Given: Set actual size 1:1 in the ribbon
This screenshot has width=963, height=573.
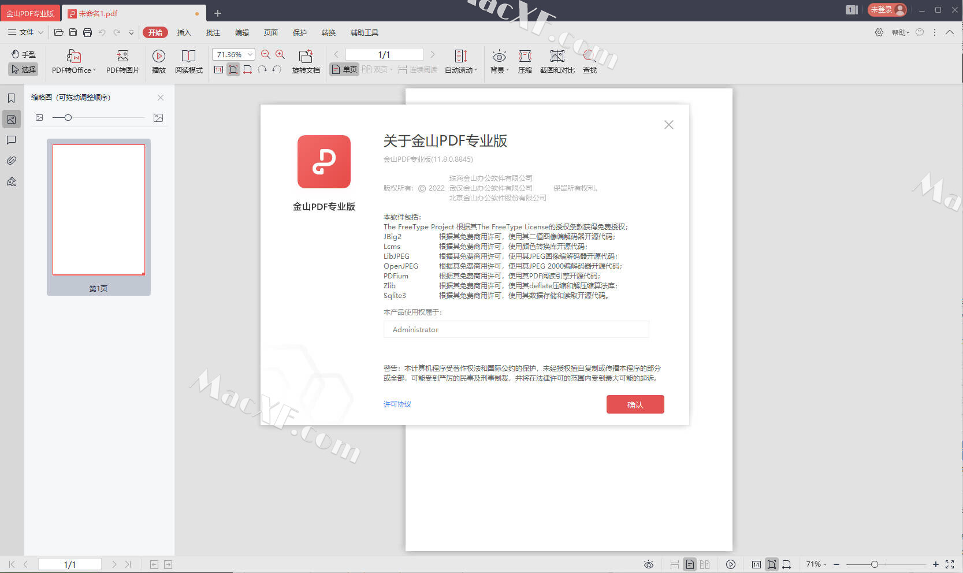Looking at the screenshot, I should pos(218,70).
